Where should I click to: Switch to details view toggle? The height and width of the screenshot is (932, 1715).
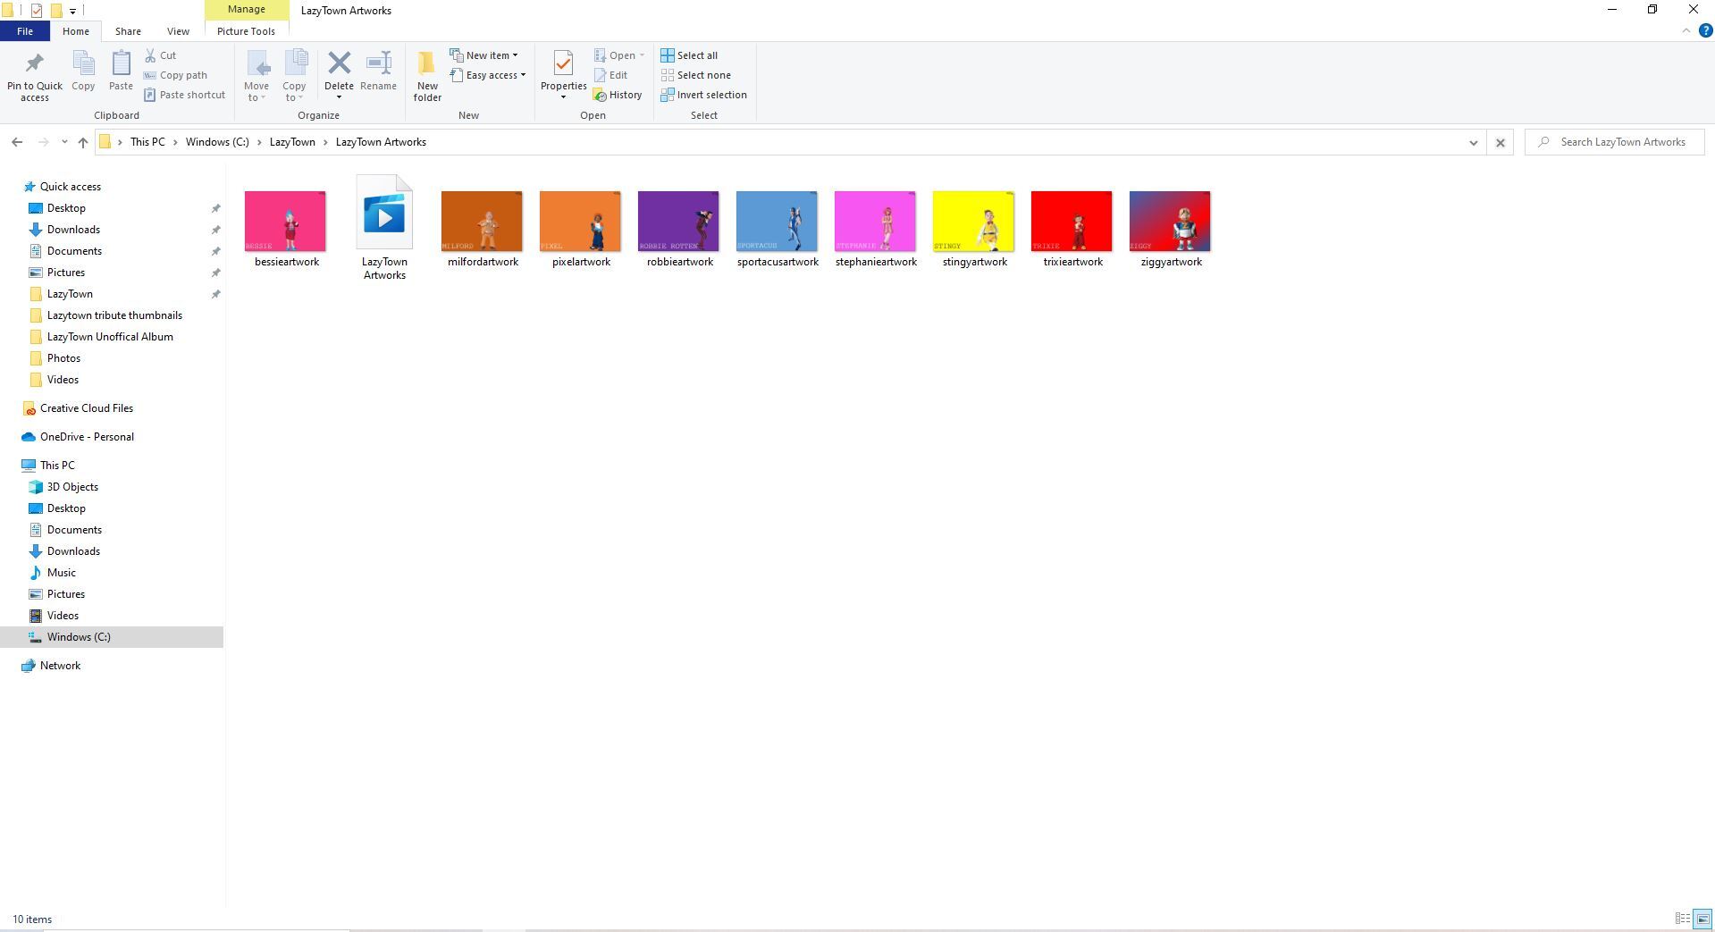pyautogui.click(x=1682, y=919)
